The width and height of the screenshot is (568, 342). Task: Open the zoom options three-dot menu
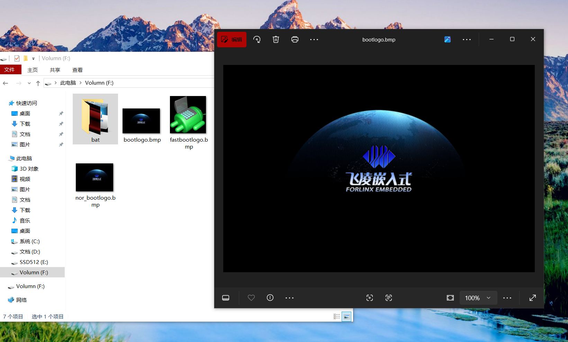coord(507,298)
